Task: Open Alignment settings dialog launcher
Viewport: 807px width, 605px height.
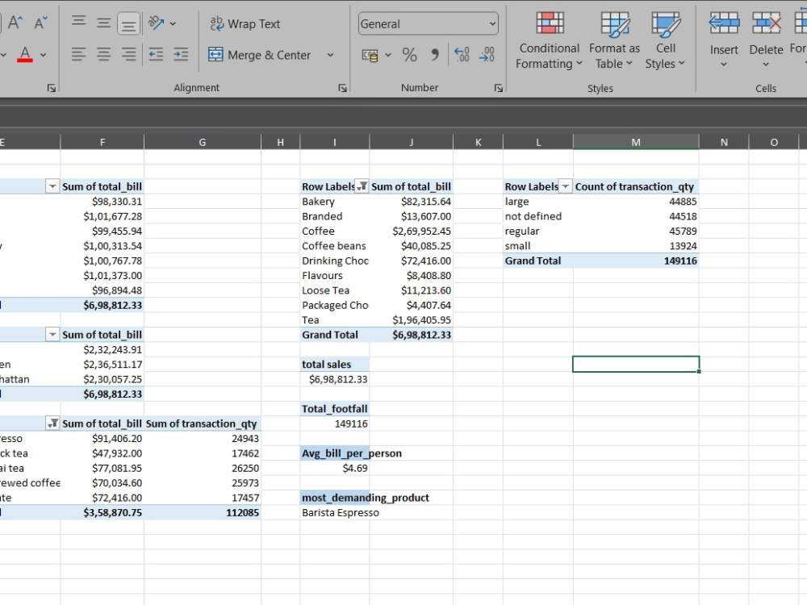Action: (x=342, y=88)
